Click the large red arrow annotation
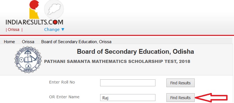The image size is (234, 103). tap(211, 97)
